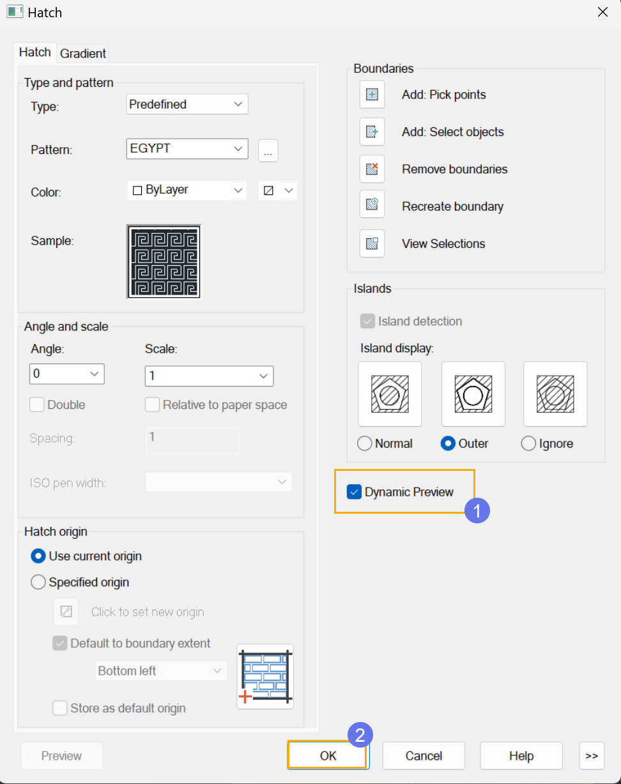Click the Add: Select objects icon

pyautogui.click(x=372, y=132)
